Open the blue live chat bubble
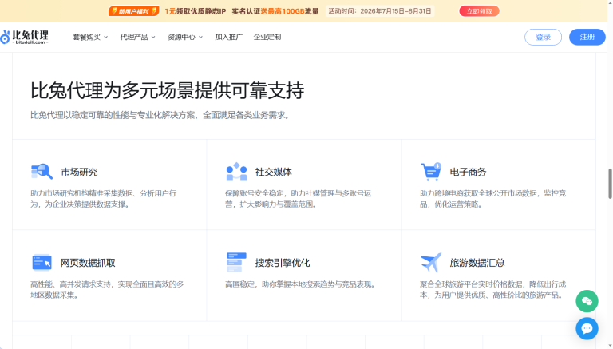613x349 pixels. click(587, 328)
